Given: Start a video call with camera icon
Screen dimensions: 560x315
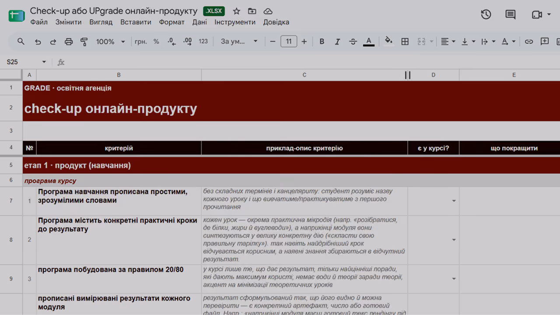Looking at the screenshot, I should click(x=537, y=15).
